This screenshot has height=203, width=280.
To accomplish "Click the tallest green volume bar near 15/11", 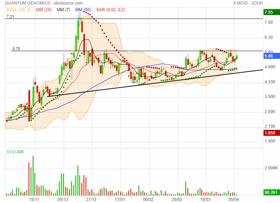I will 33,176.
